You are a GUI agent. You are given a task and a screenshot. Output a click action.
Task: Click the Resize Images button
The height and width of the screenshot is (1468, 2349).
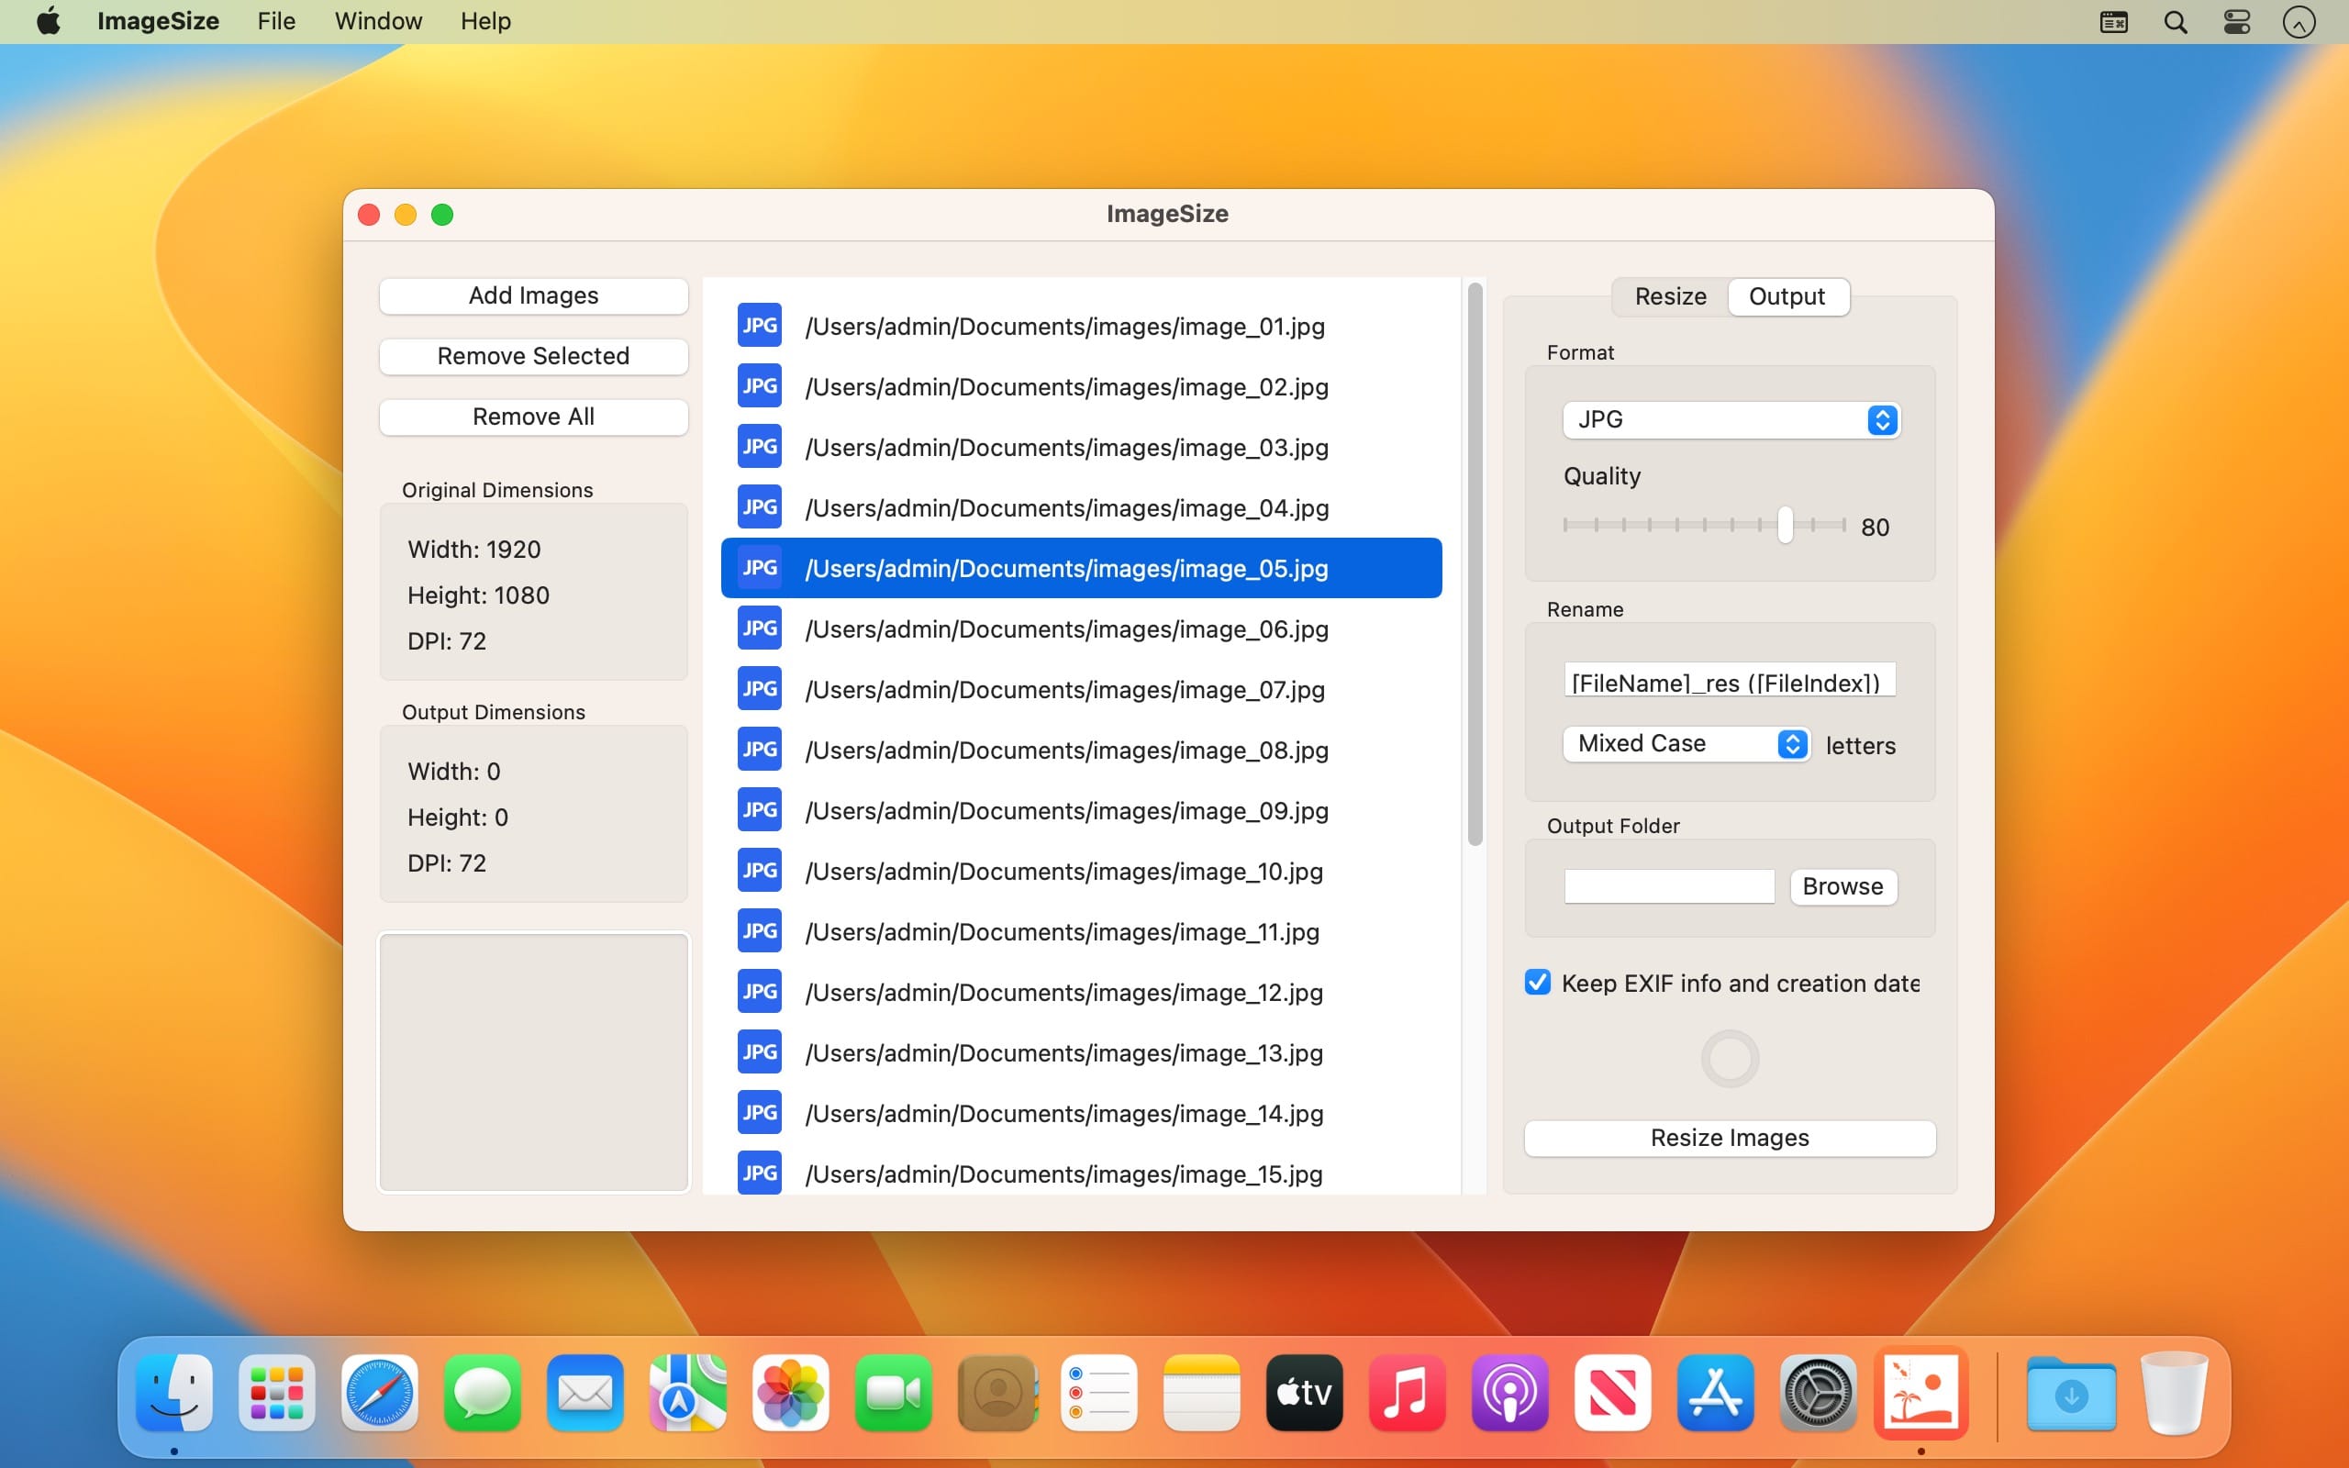[x=1730, y=1138]
